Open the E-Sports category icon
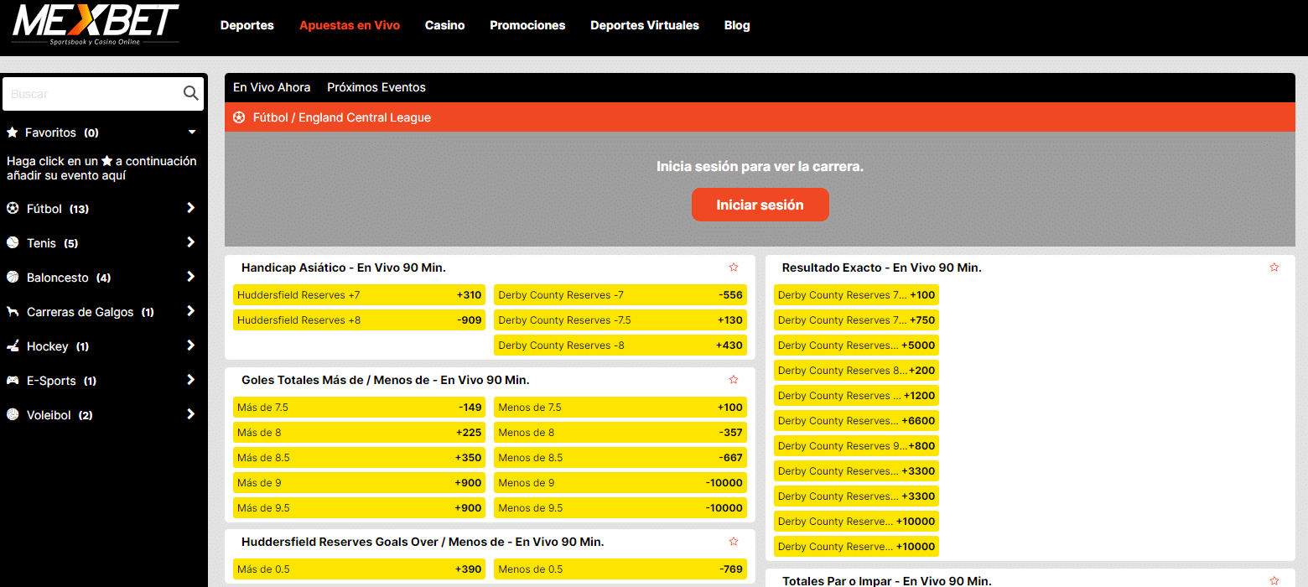The image size is (1308, 587). [x=12, y=380]
